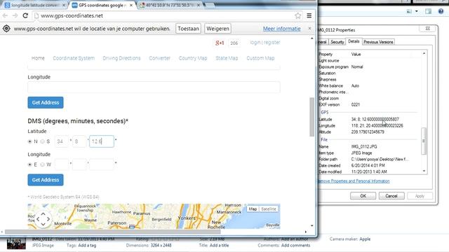The height and width of the screenshot is (252, 449).
Task: Click Get Address below DMS fields
Action: [46, 180]
